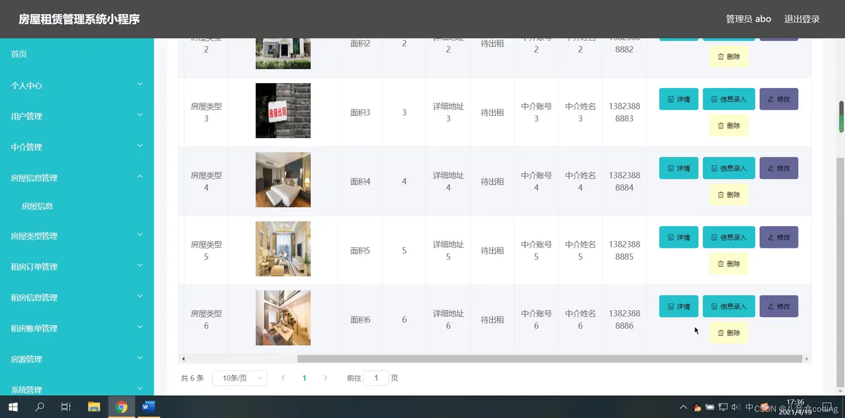This screenshot has height=418, width=845.
Task: Click 修改 for the 房屋类型6 row
Action: (779, 306)
